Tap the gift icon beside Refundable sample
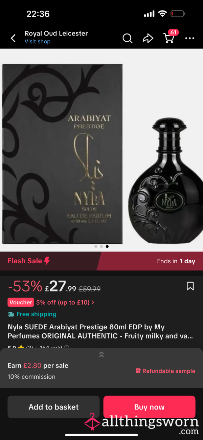Viewport: 203px width, 440px height. [138, 371]
